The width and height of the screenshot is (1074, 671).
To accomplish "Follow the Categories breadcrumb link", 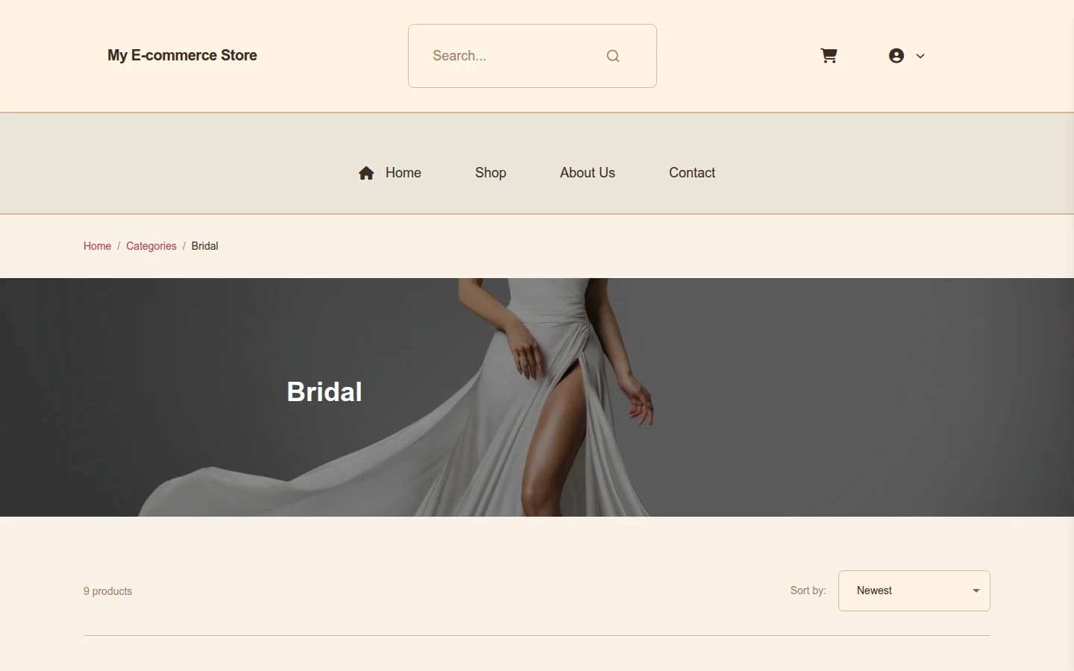I will pos(151,246).
